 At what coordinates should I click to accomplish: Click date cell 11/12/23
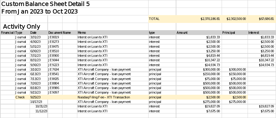click(39, 111)
